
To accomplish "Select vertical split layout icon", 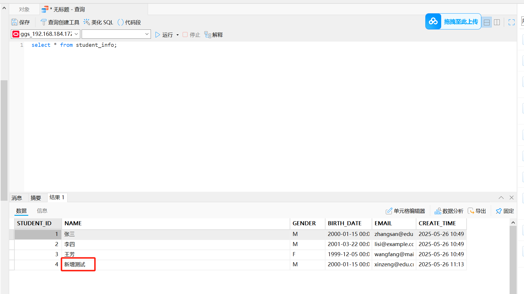I will click(497, 22).
